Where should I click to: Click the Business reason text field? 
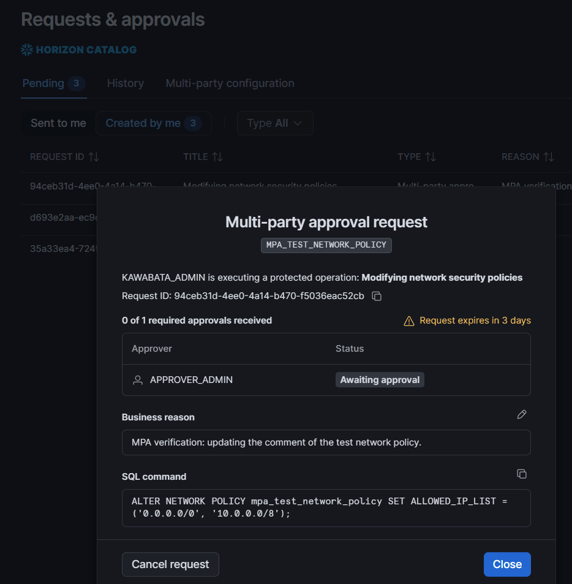(x=326, y=442)
